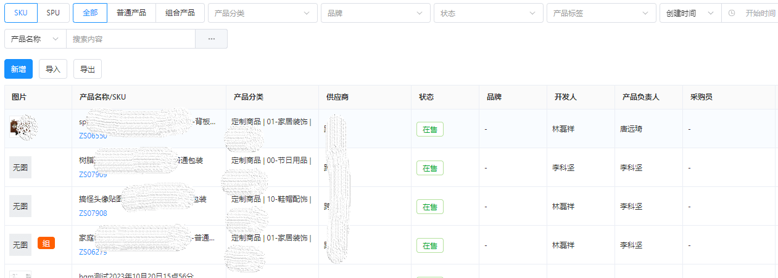Click product name starting with 搞怪头像贴
The height and width of the screenshot is (278, 778).
pyautogui.click(x=143, y=199)
